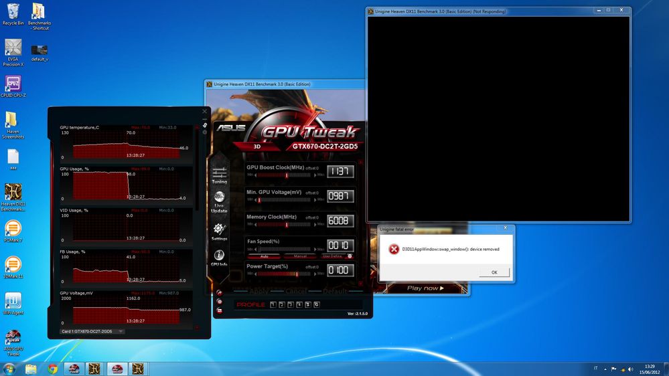The height and width of the screenshot is (376, 669).
Task: Click the save icon at GPU Tweak bottom-left
Action: 219,311
